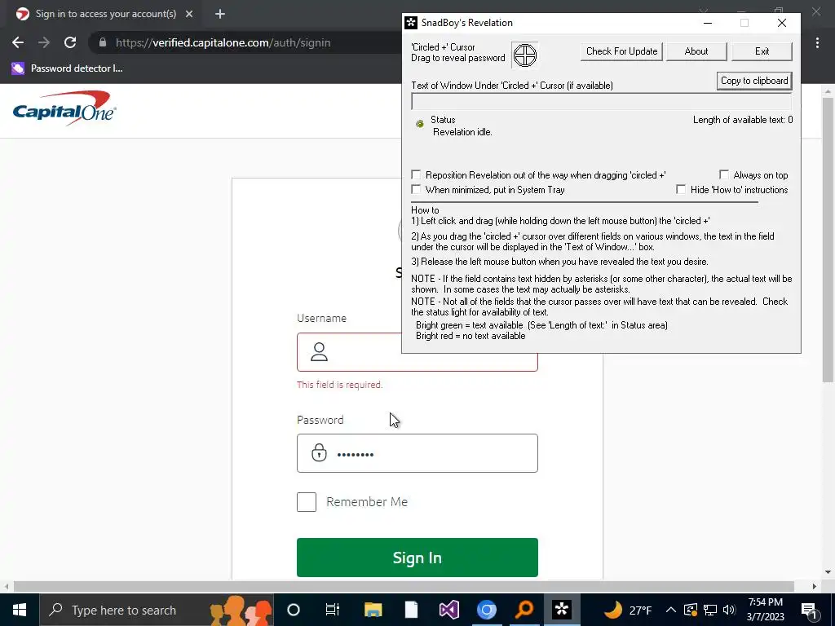835x626 pixels.
Task: Tick Hide 'How to' instructions checkbox
Action: [x=681, y=189]
